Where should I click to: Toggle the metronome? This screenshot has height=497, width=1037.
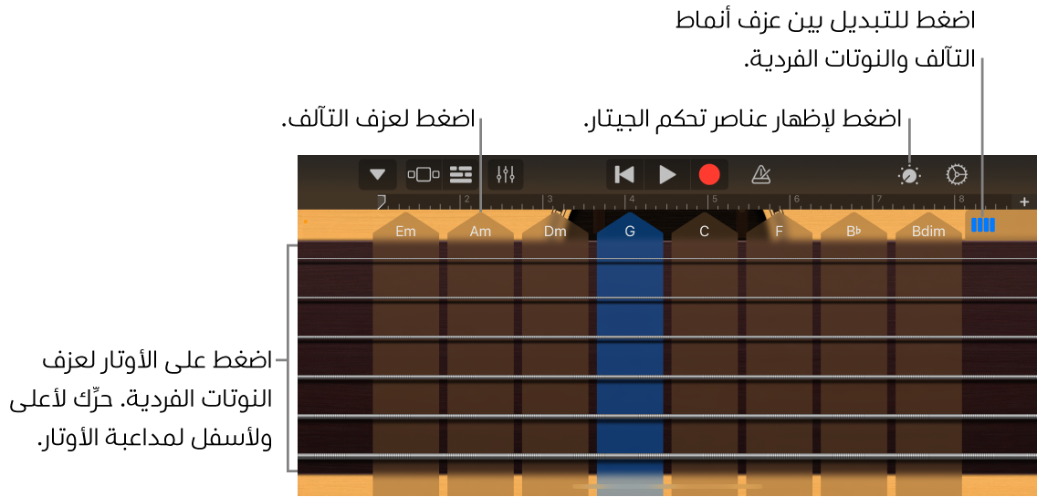[x=760, y=174]
